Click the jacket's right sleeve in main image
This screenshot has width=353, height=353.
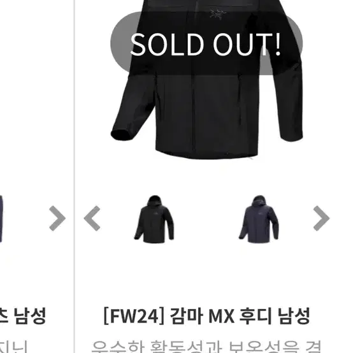coord(291,101)
